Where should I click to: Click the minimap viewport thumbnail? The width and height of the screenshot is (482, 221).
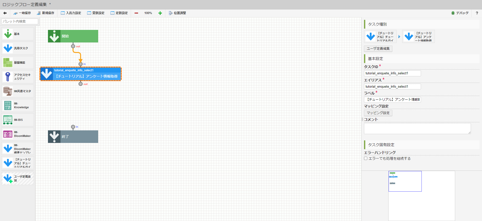[405, 181]
